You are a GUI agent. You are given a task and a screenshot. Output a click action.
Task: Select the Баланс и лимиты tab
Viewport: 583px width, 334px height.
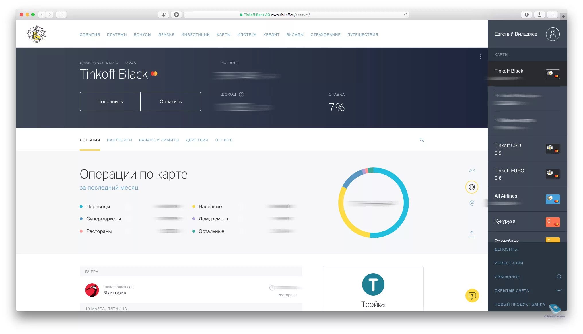158,140
